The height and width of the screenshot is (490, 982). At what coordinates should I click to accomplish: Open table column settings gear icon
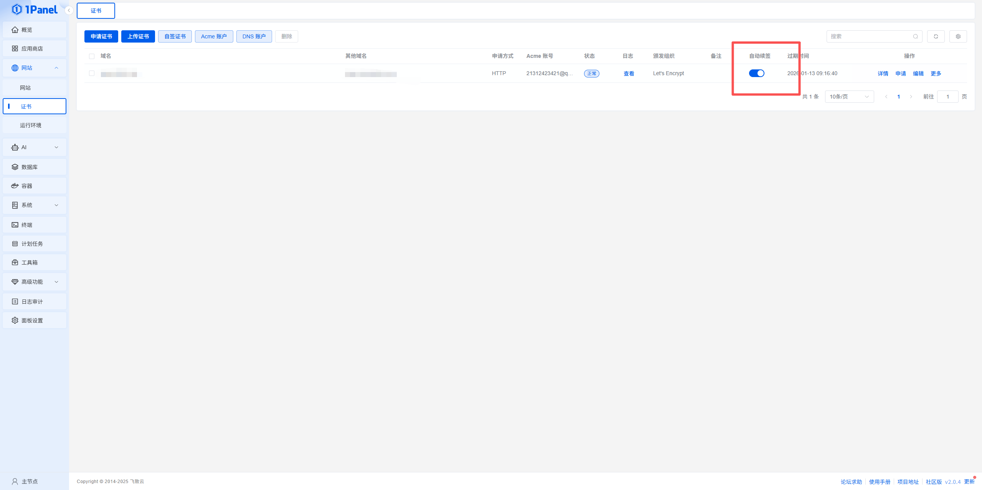point(958,36)
